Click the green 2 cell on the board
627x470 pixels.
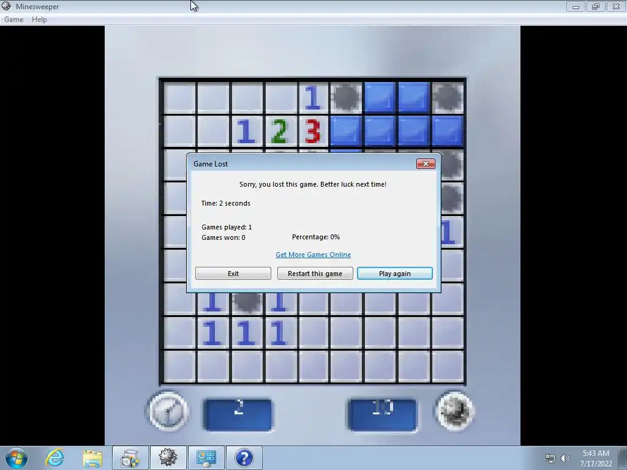[x=280, y=131]
